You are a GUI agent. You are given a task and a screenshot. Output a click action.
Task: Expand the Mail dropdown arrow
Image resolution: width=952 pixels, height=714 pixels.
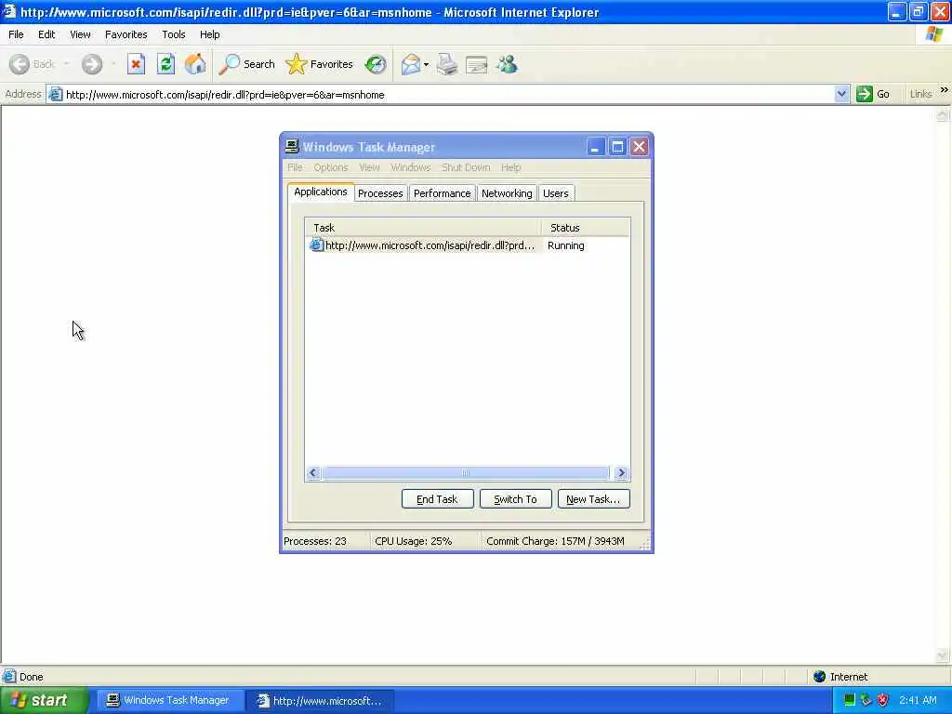click(426, 64)
